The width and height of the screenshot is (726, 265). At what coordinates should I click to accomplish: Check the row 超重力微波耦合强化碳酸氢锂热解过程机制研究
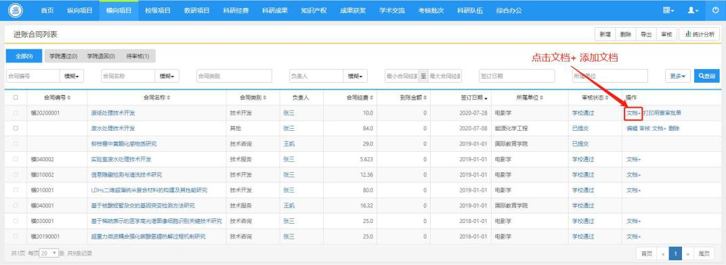click(16, 237)
